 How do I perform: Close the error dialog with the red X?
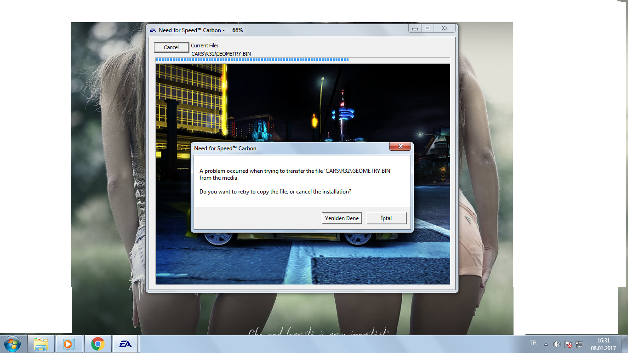pyautogui.click(x=400, y=147)
